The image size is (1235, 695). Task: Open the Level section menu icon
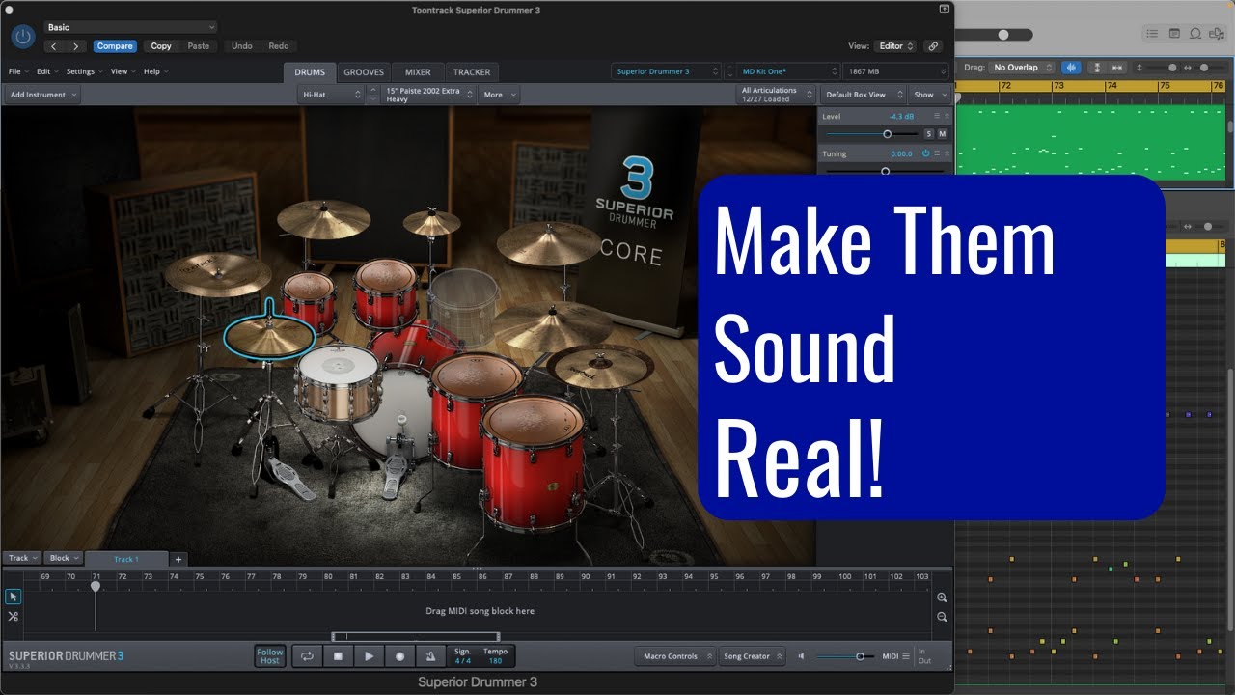(936, 116)
